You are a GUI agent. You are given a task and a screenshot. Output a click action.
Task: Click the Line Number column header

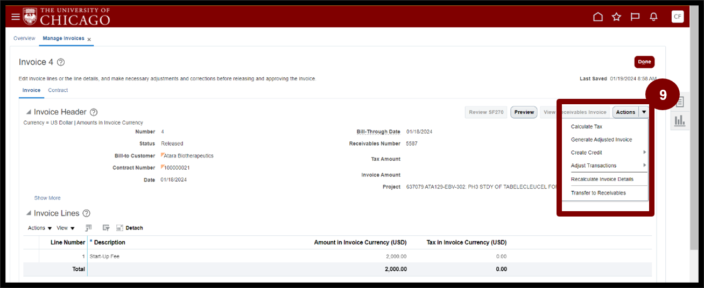point(68,243)
